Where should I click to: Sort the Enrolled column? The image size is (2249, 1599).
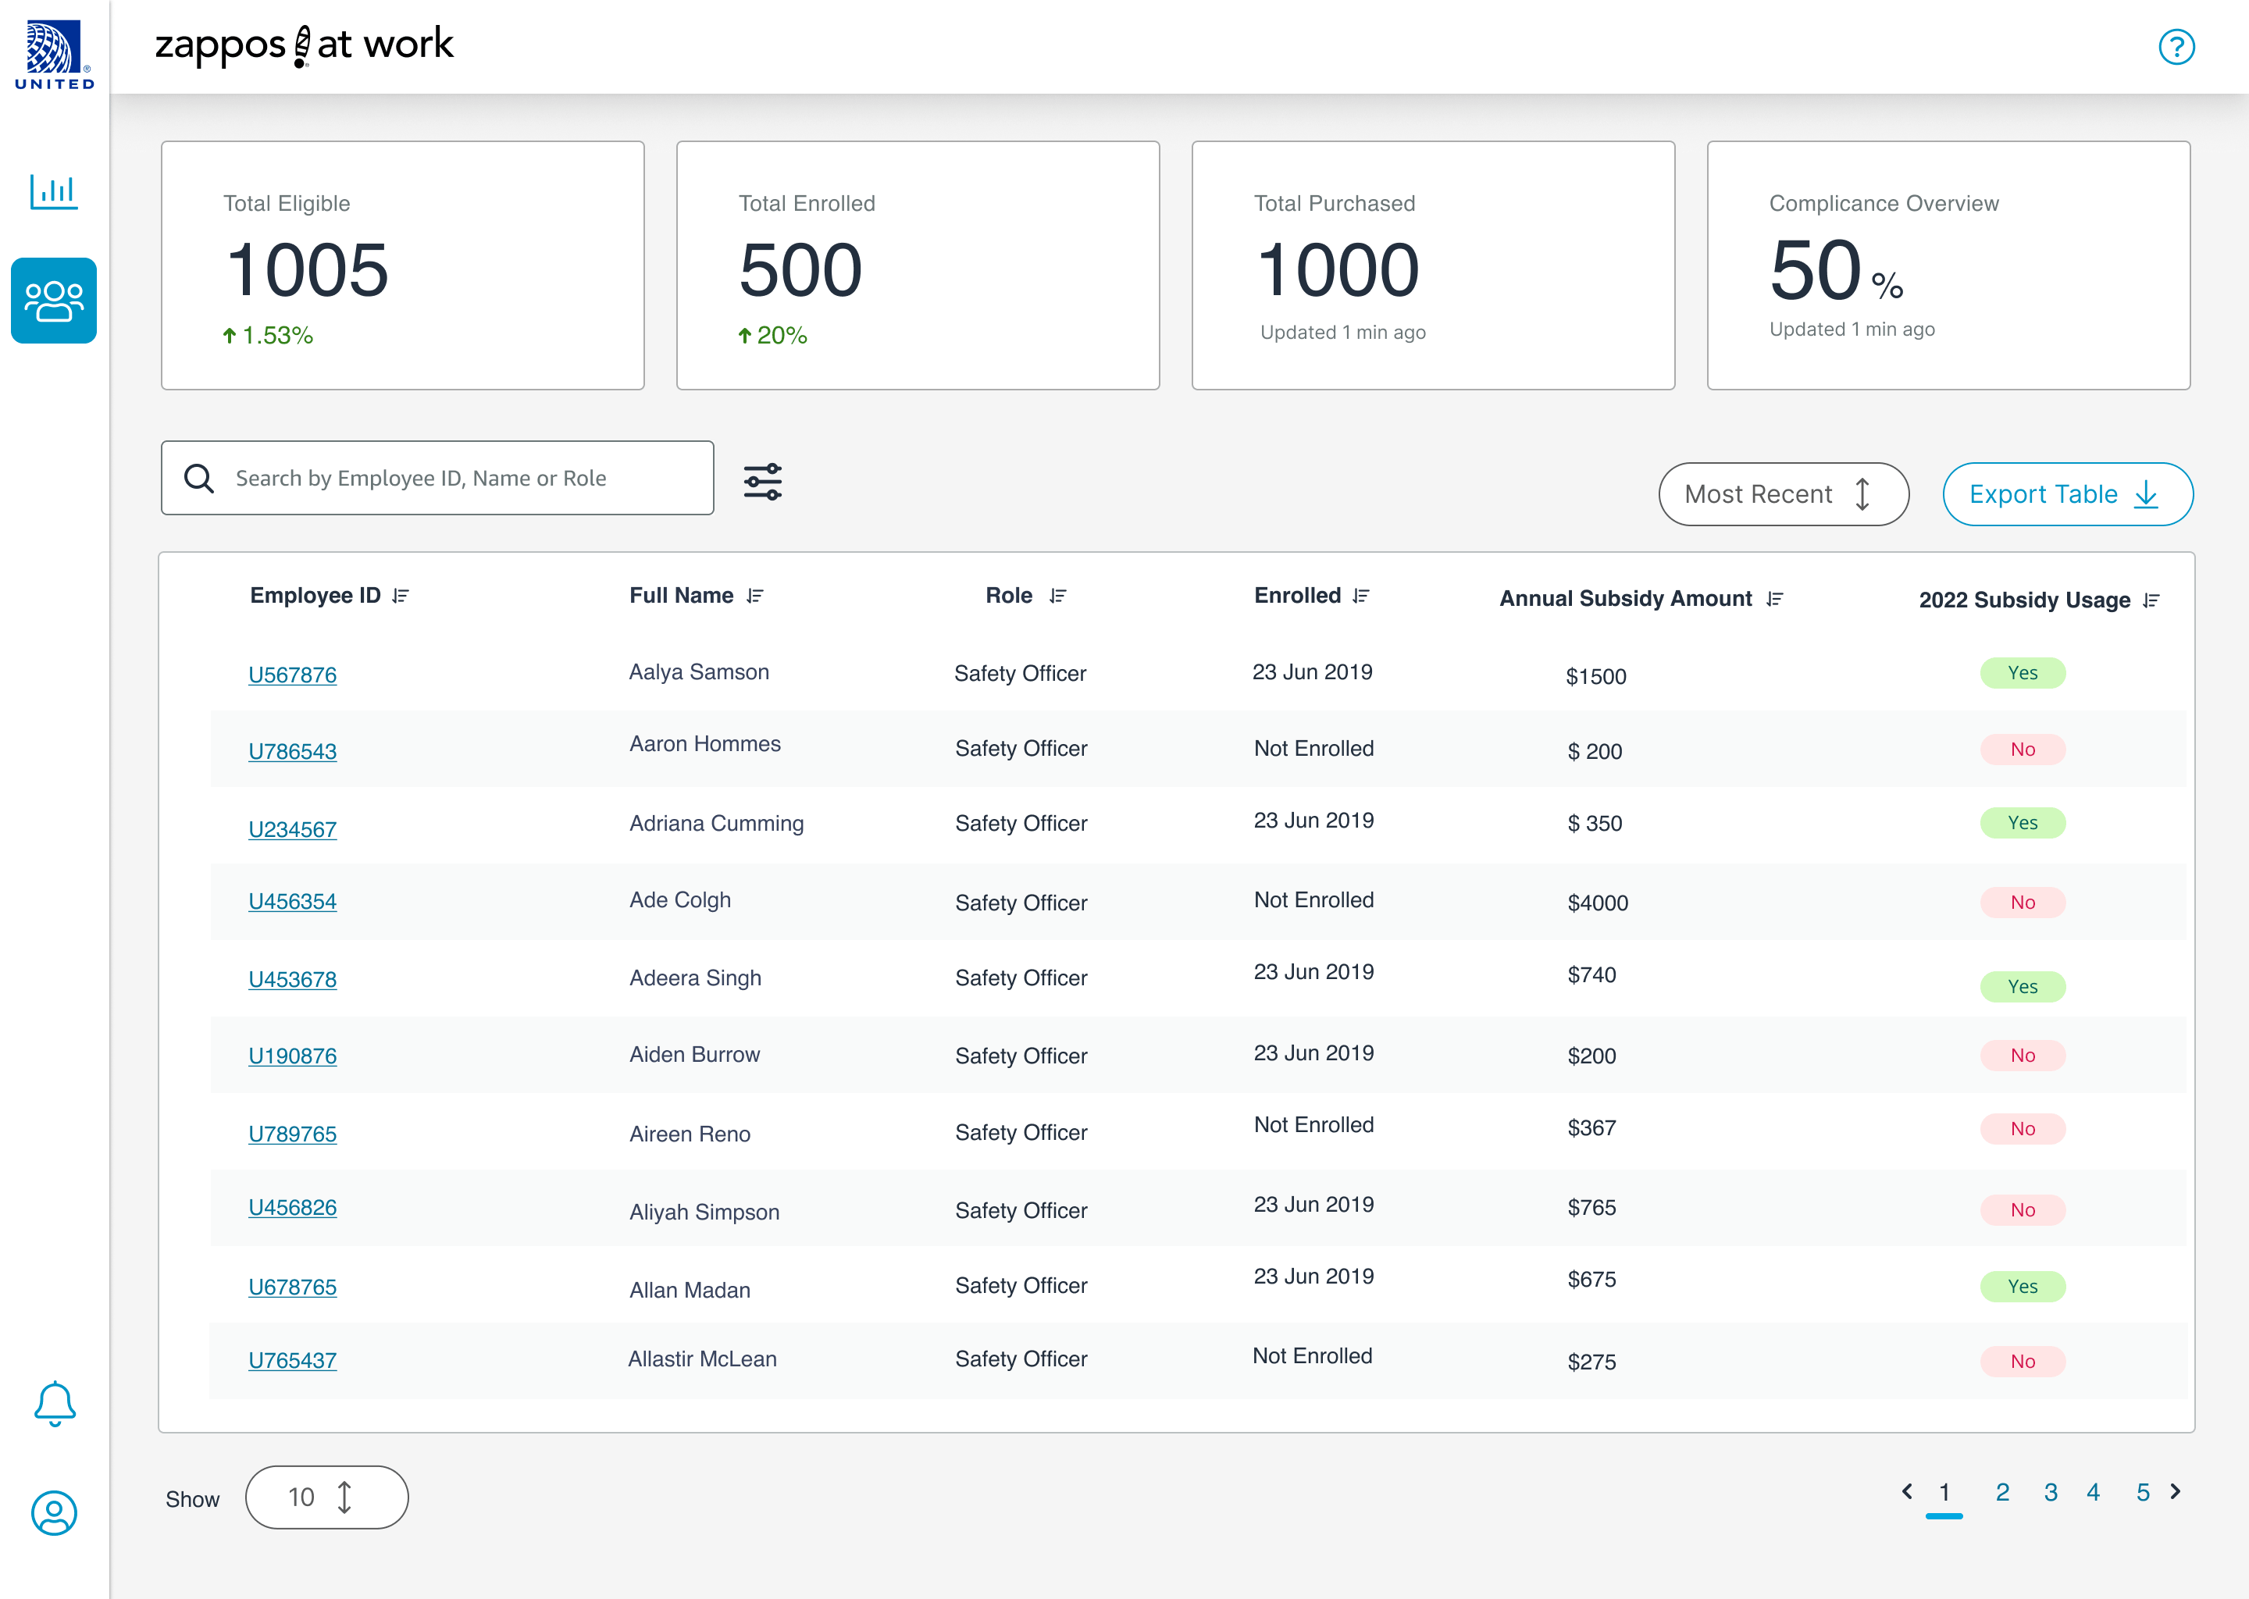point(1361,596)
